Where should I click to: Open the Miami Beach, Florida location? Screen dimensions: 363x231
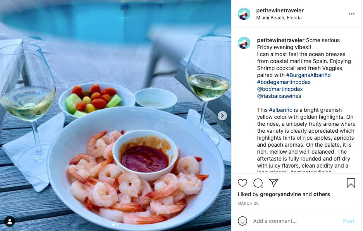point(279,18)
